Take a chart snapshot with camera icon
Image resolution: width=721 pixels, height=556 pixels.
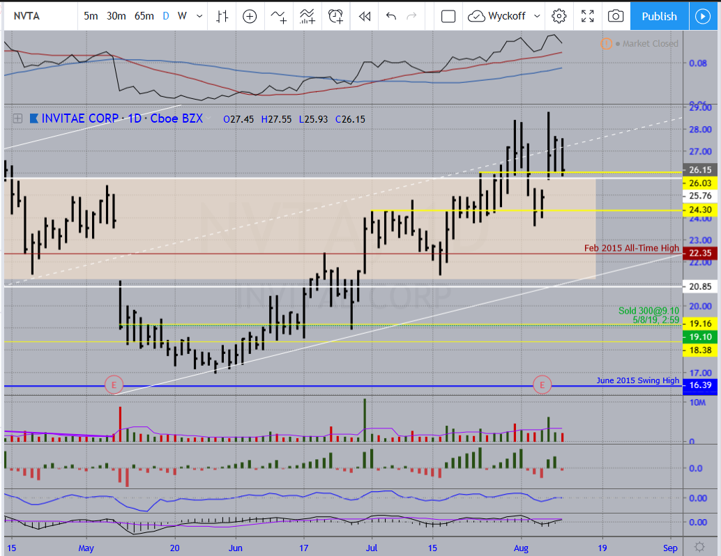tap(616, 16)
